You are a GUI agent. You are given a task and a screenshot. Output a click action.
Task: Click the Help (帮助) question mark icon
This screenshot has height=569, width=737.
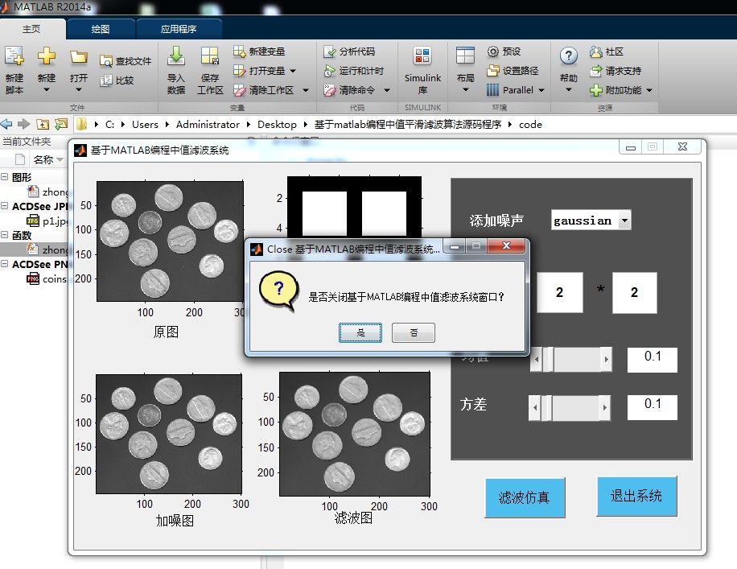click(568, 56)
